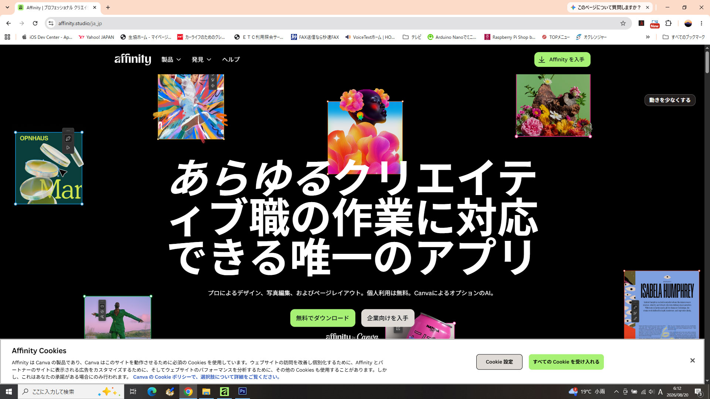Open the テレビ bookmark folder
Image resolution: width=710 pixels, height=399 pixels.
pyautogui.click(x=412, y=37)
